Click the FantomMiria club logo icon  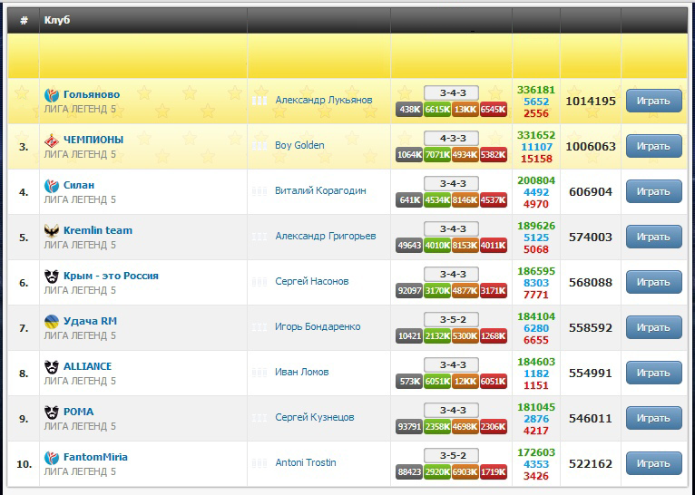(x=52, y=457)
